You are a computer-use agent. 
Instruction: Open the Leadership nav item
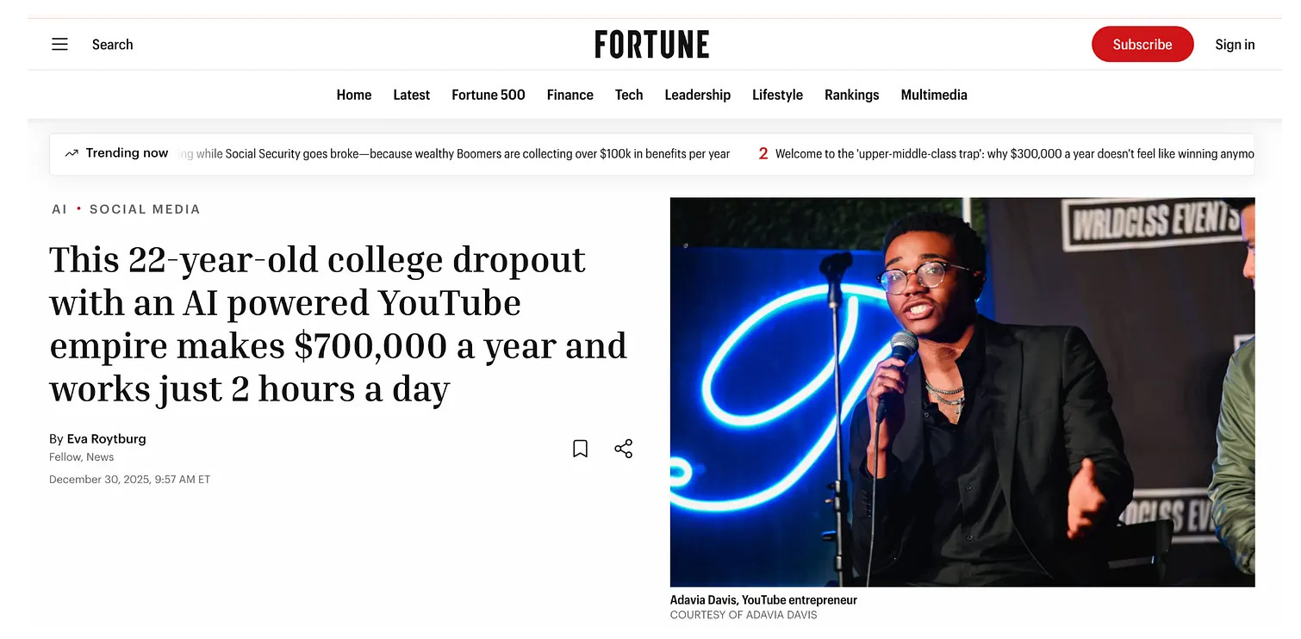coord(698,95)
